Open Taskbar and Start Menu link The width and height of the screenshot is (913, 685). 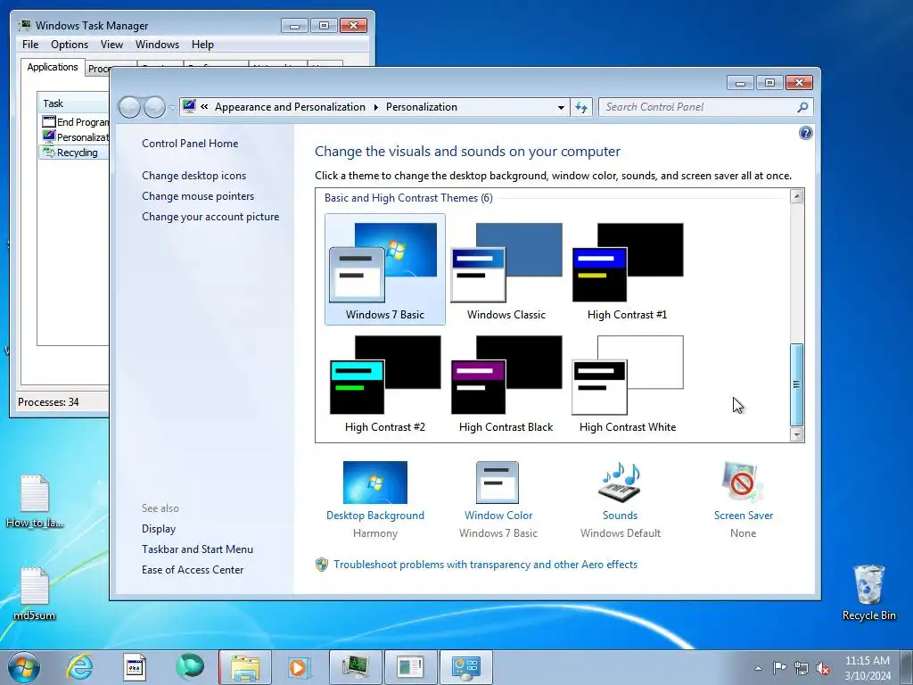(197, 549)
